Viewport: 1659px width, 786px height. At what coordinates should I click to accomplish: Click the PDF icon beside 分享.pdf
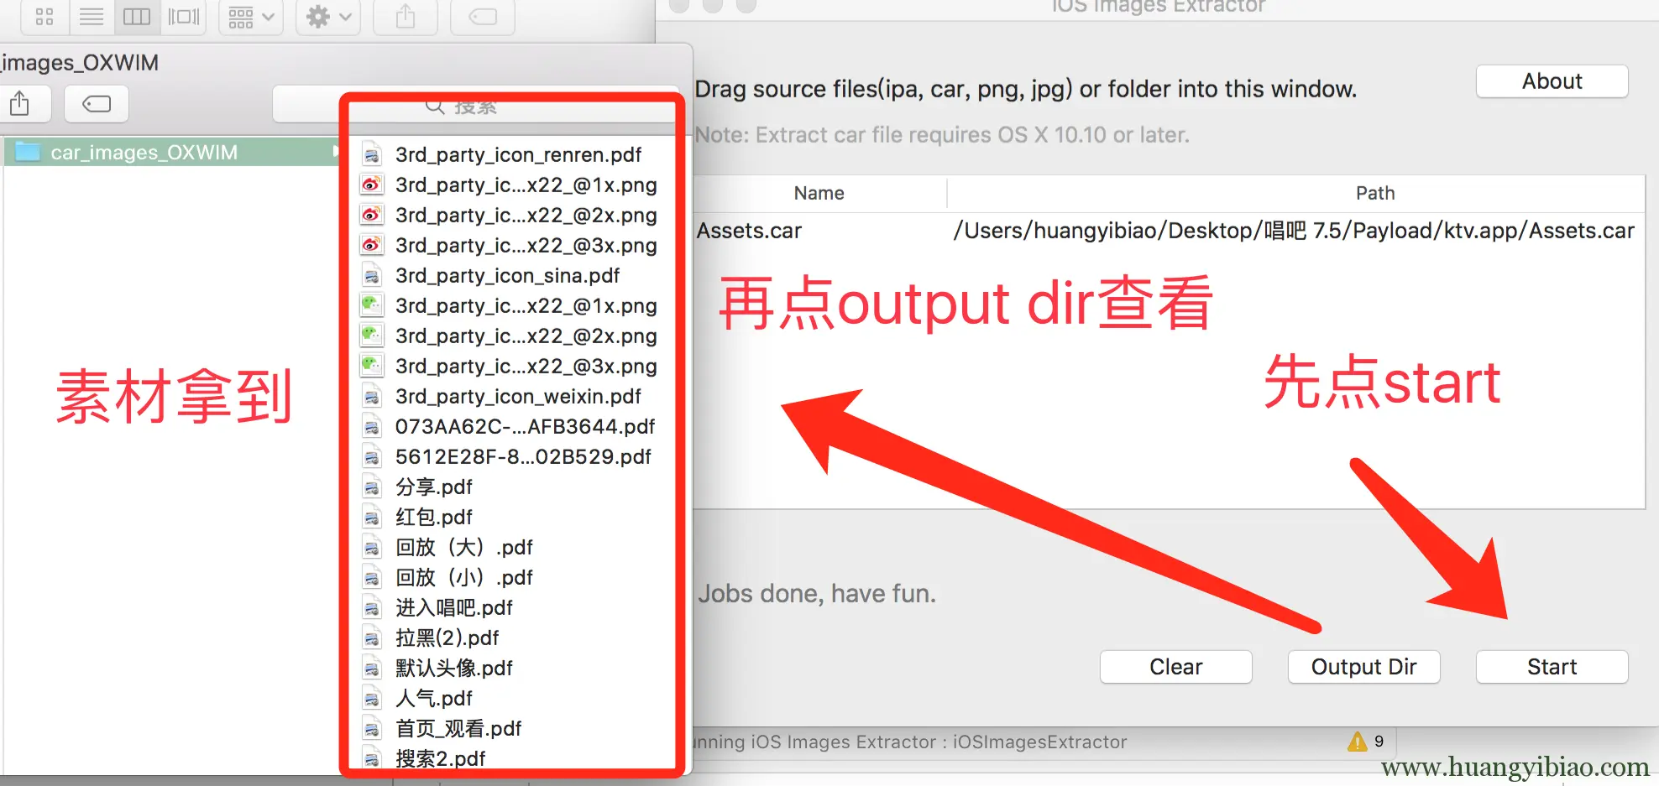371,487
